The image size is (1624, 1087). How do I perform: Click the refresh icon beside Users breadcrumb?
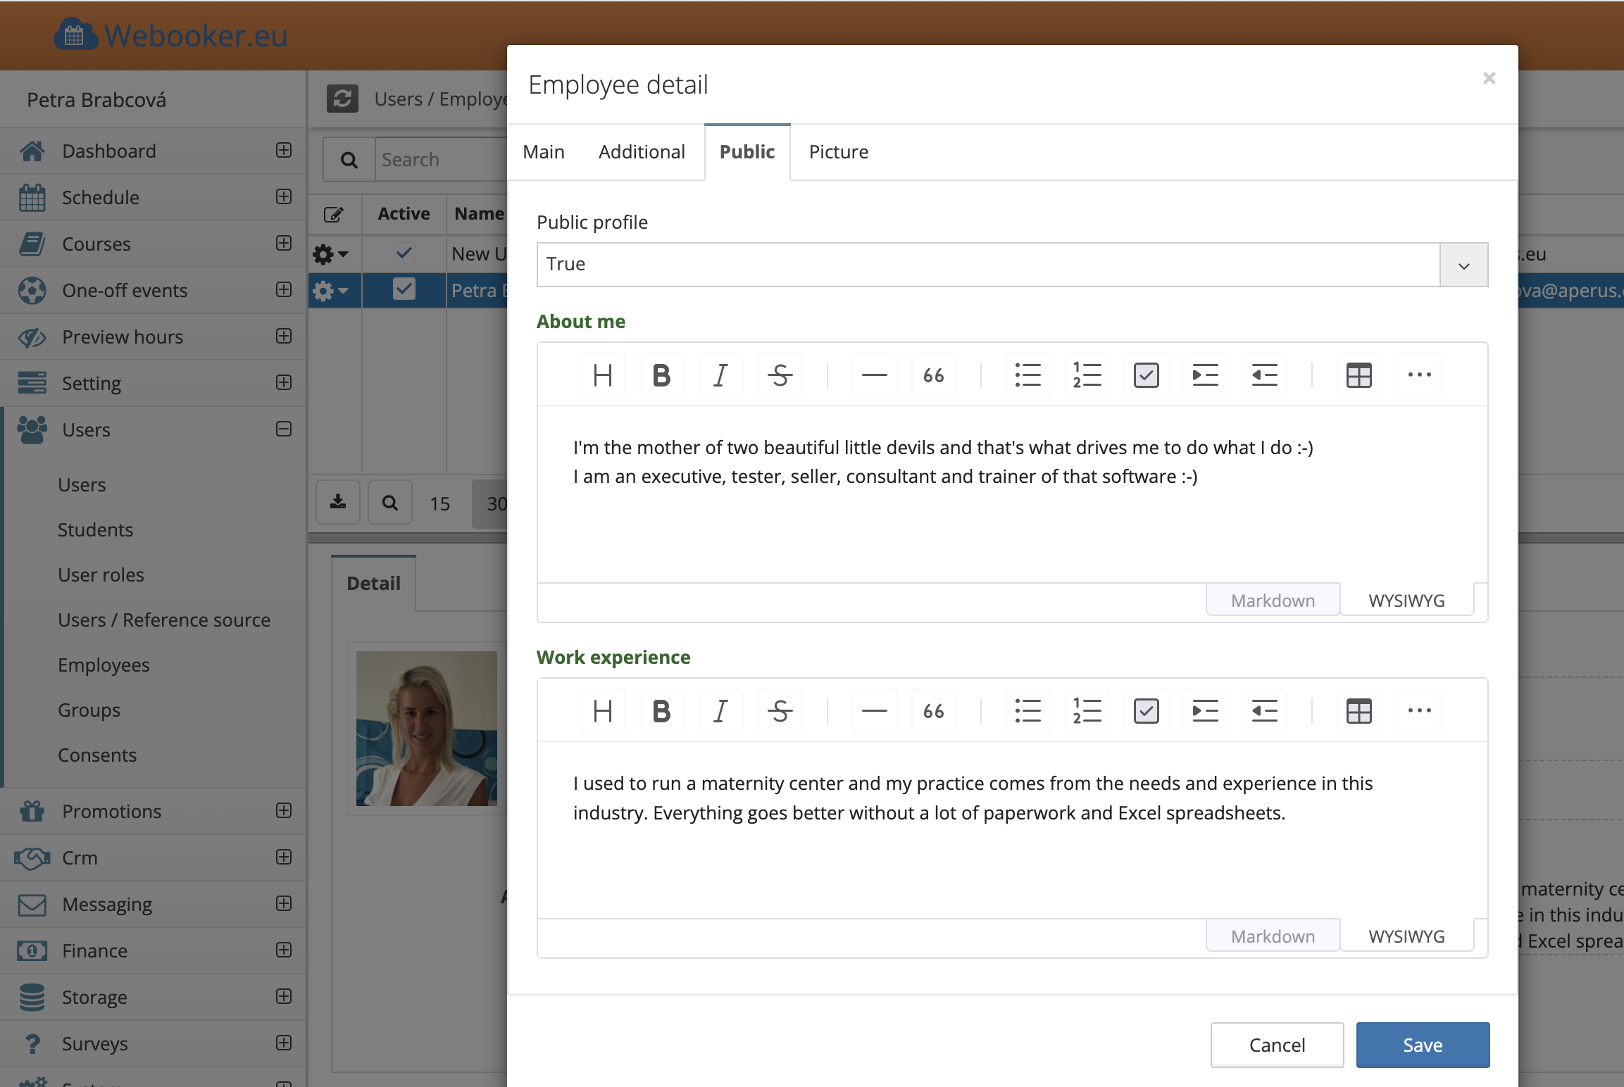[342, 99]
